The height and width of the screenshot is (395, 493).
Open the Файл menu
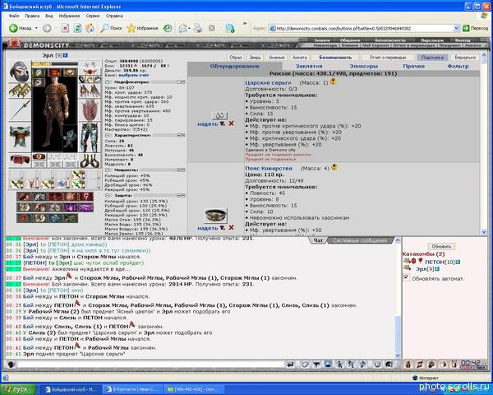14,16
